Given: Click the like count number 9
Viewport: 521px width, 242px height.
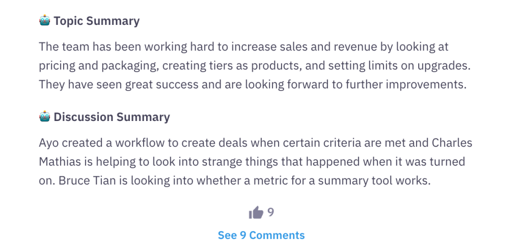Looking at the screenshot, I should [x=271, y=212].
